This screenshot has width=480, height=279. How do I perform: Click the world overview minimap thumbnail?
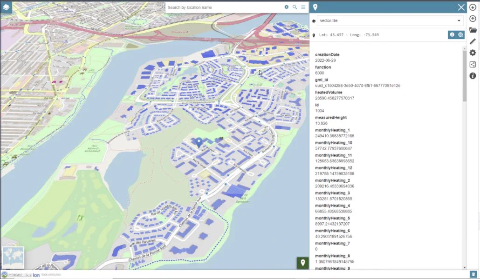point(13,257)
